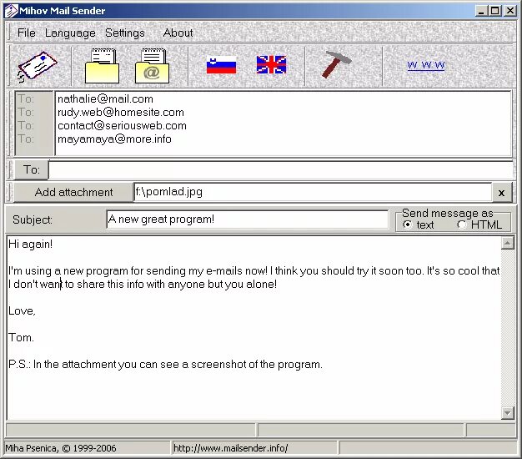Click the send mail envelope icon
The image size is (522, 459).
[37, 66]
